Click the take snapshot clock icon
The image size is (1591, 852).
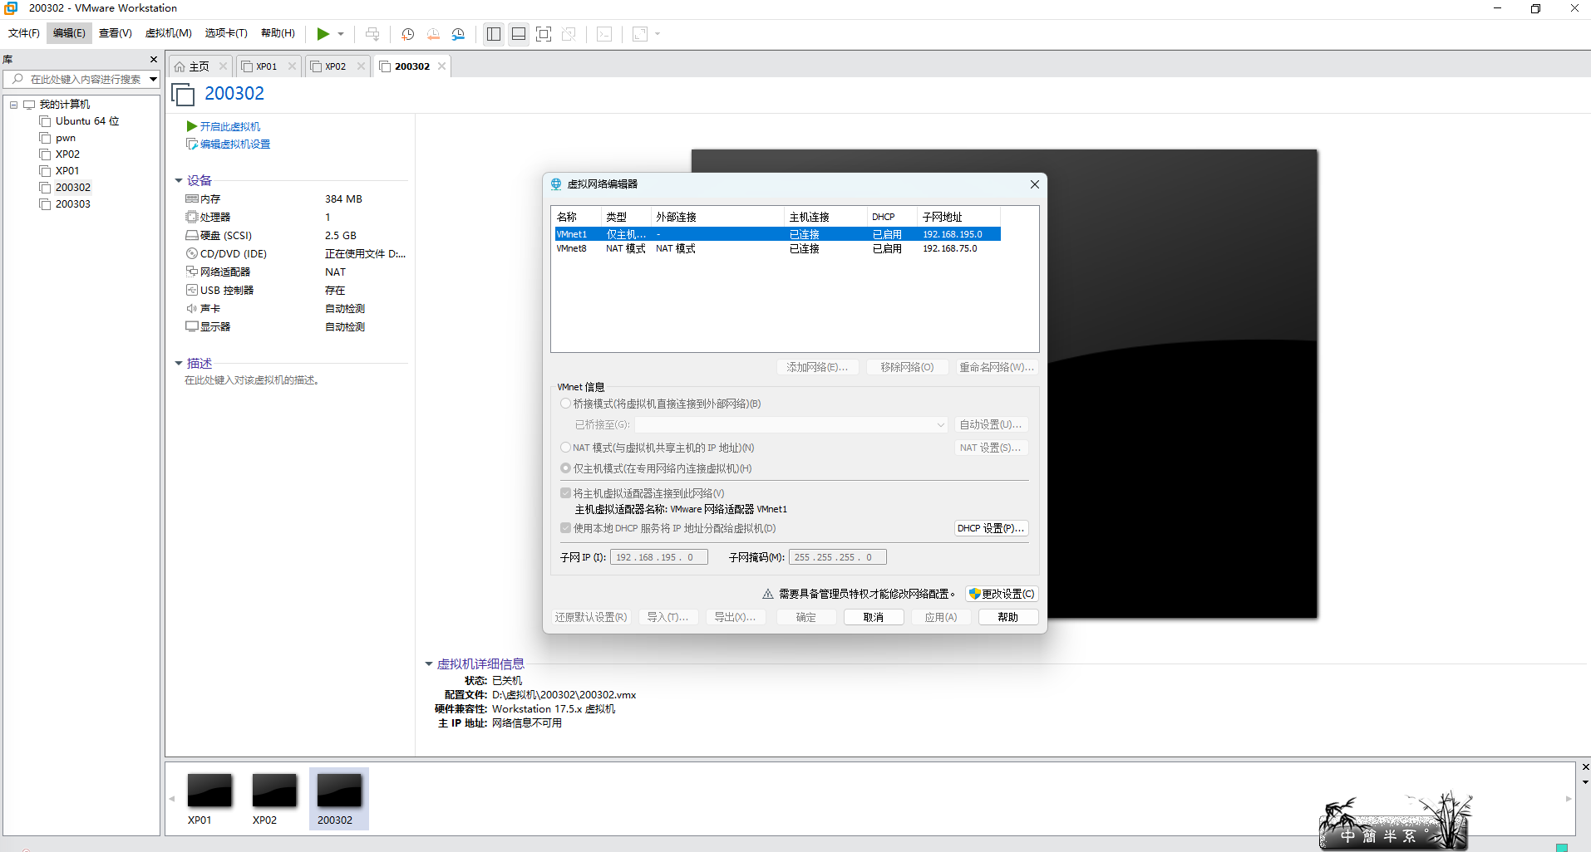(x=407, y=34)
